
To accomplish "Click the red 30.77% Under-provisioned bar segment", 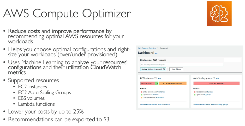I will [x=147, y=83].
